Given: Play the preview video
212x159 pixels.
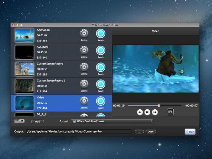Looking at the screenshot, I should (147, 112).
